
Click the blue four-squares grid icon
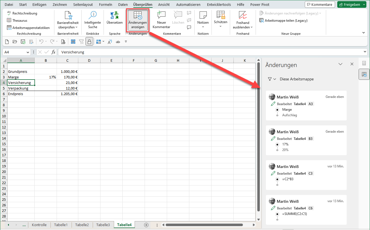[x=73, y=42]
